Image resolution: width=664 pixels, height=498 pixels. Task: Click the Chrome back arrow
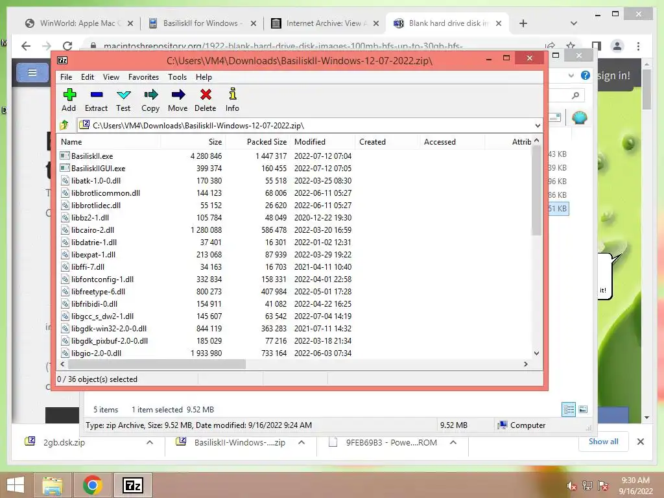point(26,46)
